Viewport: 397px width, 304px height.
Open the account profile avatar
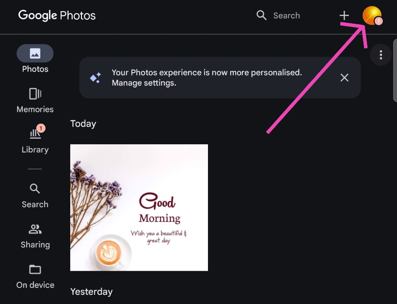coord(372,15)
